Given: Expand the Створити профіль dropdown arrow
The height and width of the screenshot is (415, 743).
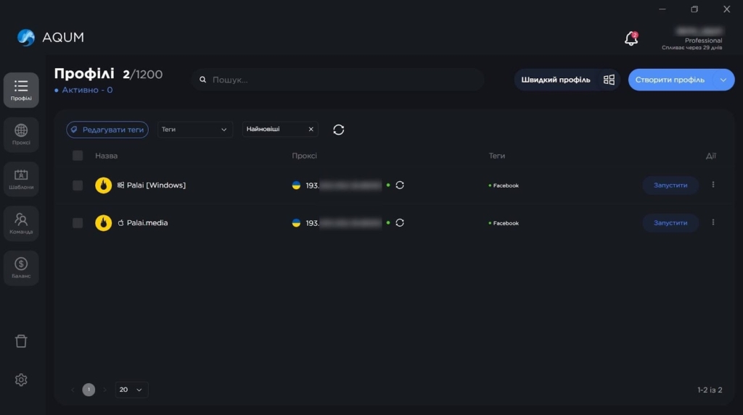Looking at the screenshot, I should coord(723,80).
